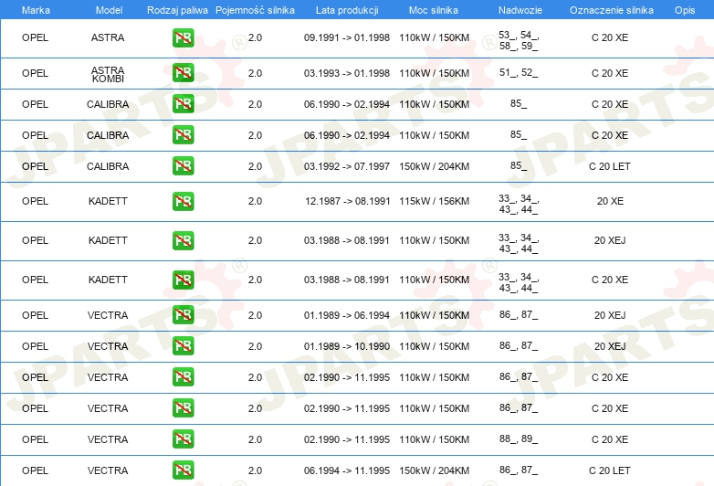Click the 12.1987 -> 08.1991 production dates
The width and height of the screenshot is (714, 486).
coord(348,201)
